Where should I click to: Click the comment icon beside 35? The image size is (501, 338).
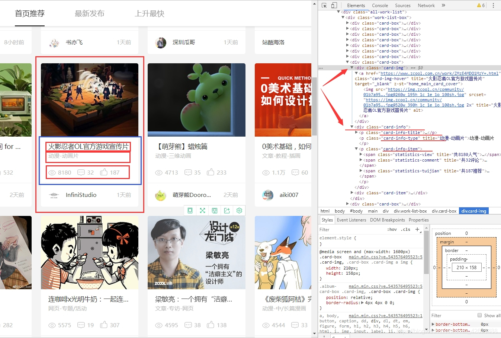(188, 172)
